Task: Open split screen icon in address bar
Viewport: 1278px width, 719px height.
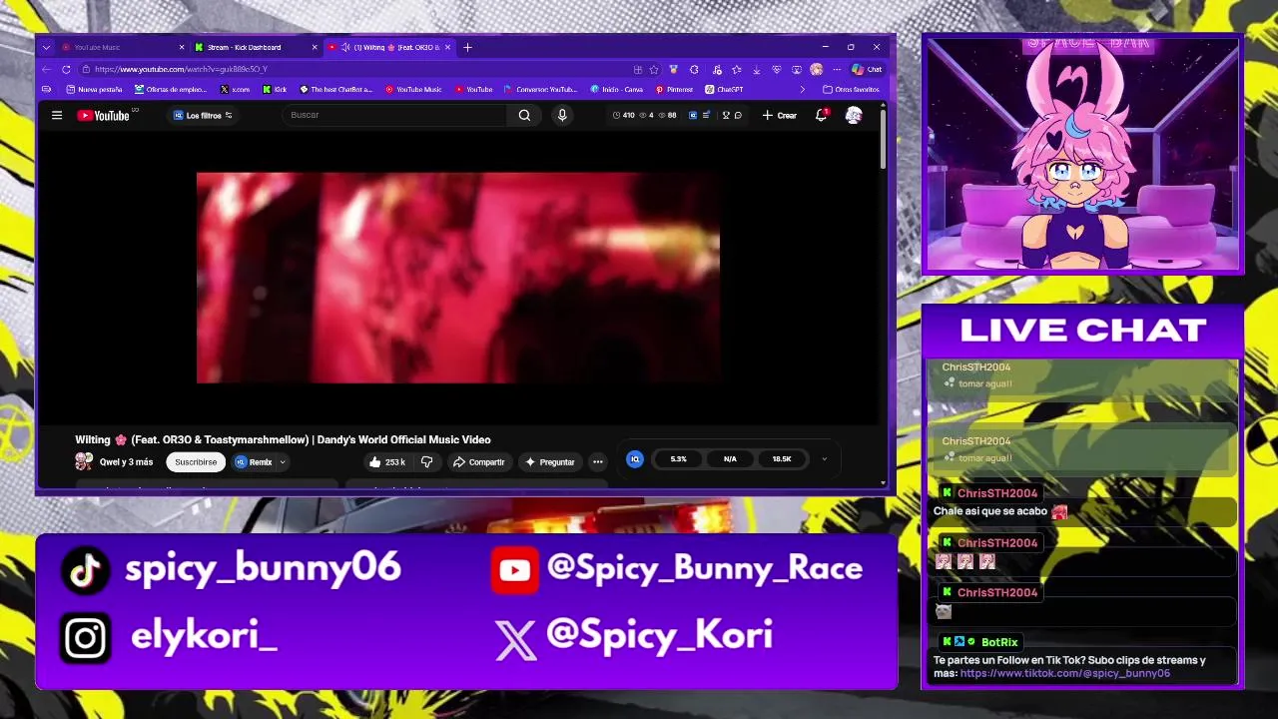Action: tap(638, 70)
